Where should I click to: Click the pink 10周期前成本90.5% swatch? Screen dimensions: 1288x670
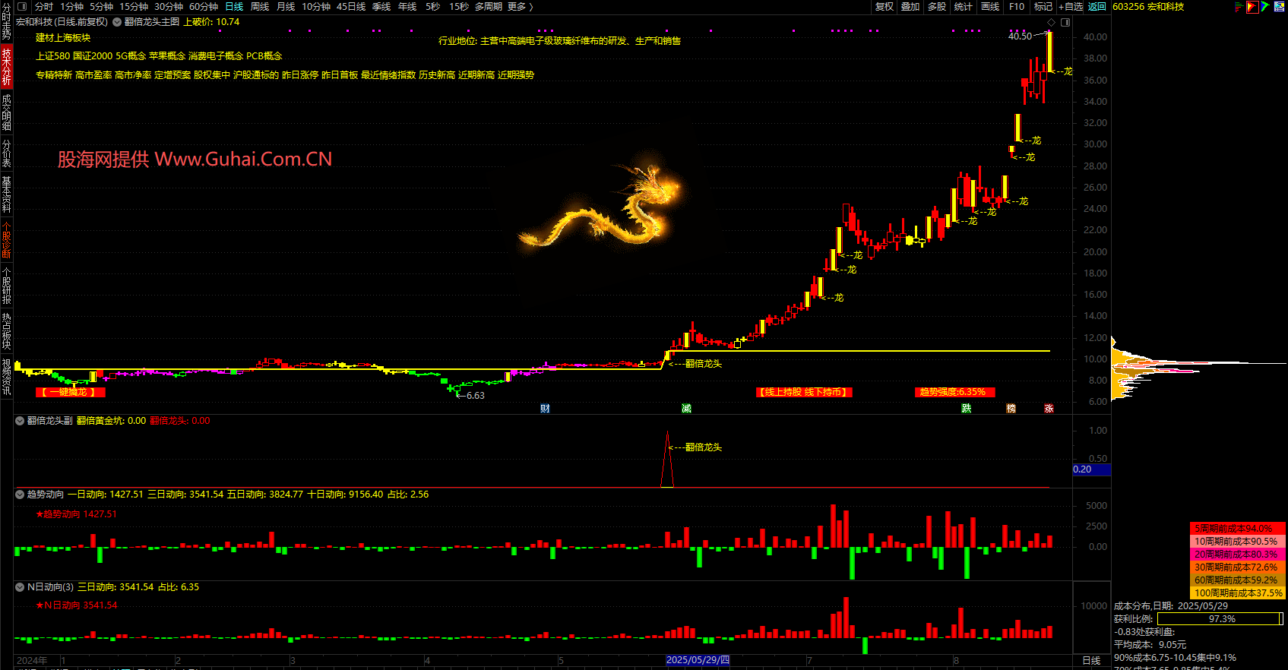[1237, 541]
